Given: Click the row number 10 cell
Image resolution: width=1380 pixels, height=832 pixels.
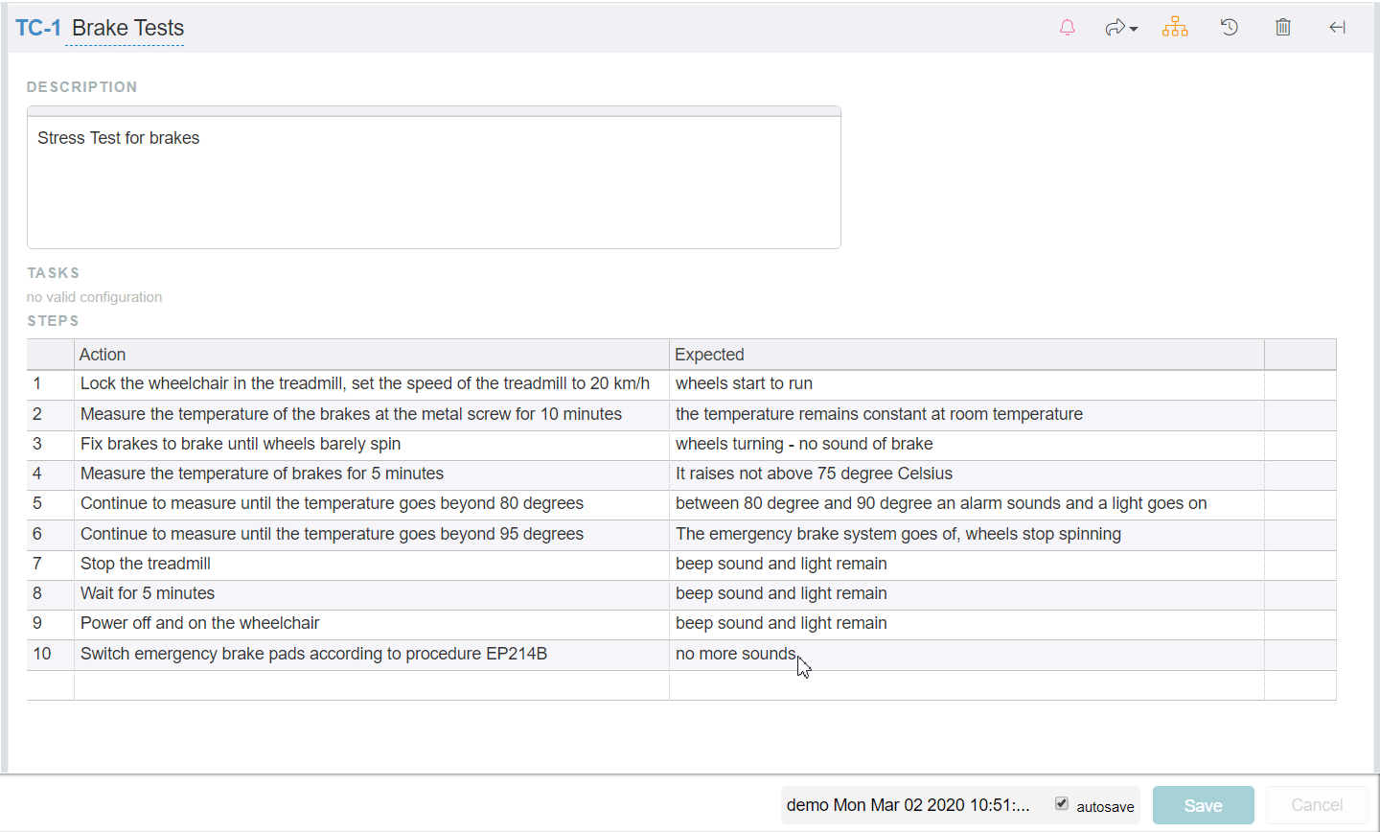Looking at the screenshot, I should point(51,655).
